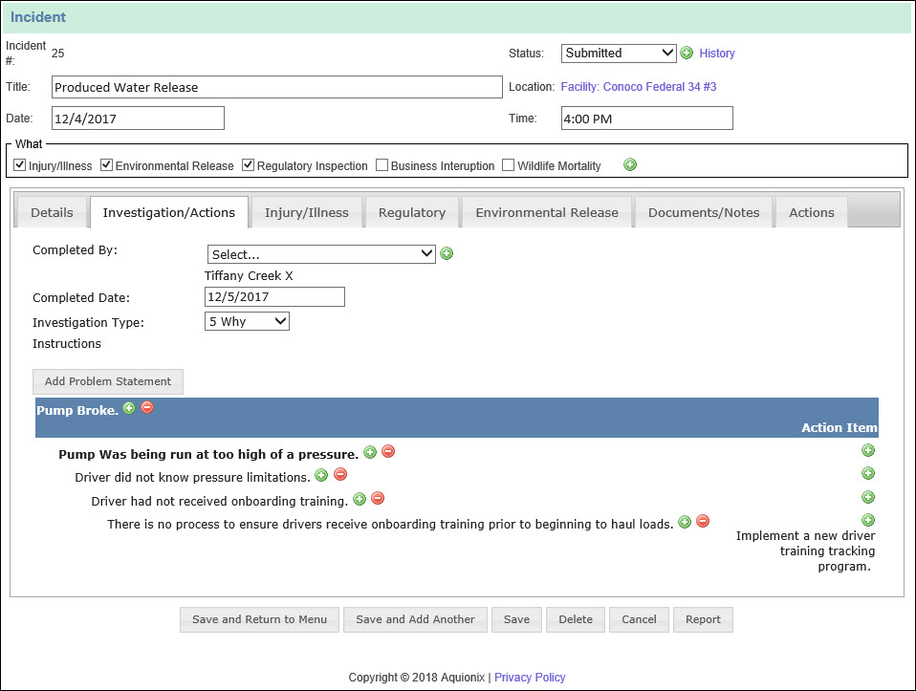The image size is (916, 691).
Task: Add another incident type with the green plus
Action: (x=630, y=164)
